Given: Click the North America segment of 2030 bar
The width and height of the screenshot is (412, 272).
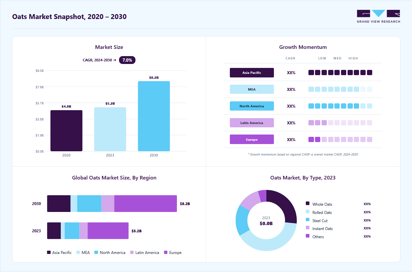Looking at the screenshot, I should (89, 203).
